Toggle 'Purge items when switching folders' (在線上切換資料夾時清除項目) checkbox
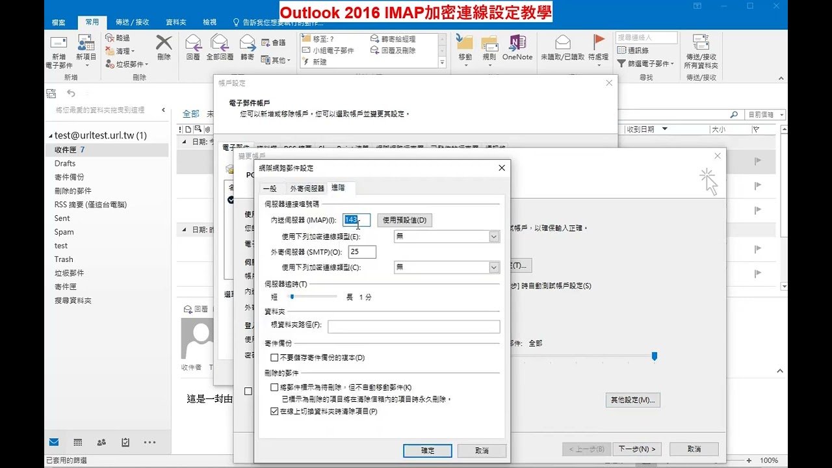The image size is (832, 468). click(274, 411)
